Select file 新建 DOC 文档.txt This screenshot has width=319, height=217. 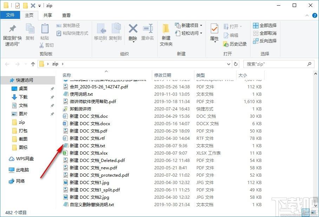pos(87,146)
